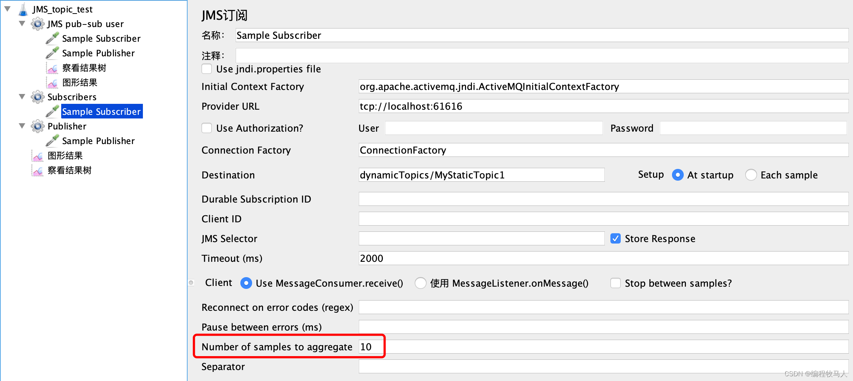This screenshot has height=381, width=853.
Task: Click the gear icon beside Publisher
Action: [x=37, y=127]
